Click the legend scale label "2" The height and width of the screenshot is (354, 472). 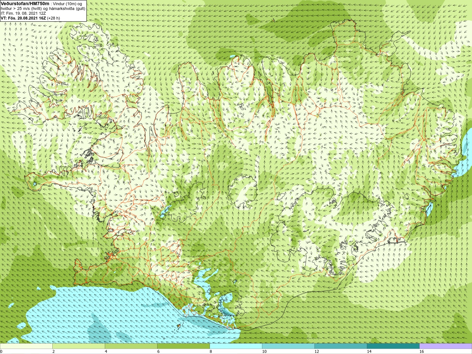click(x=53, y=351)
